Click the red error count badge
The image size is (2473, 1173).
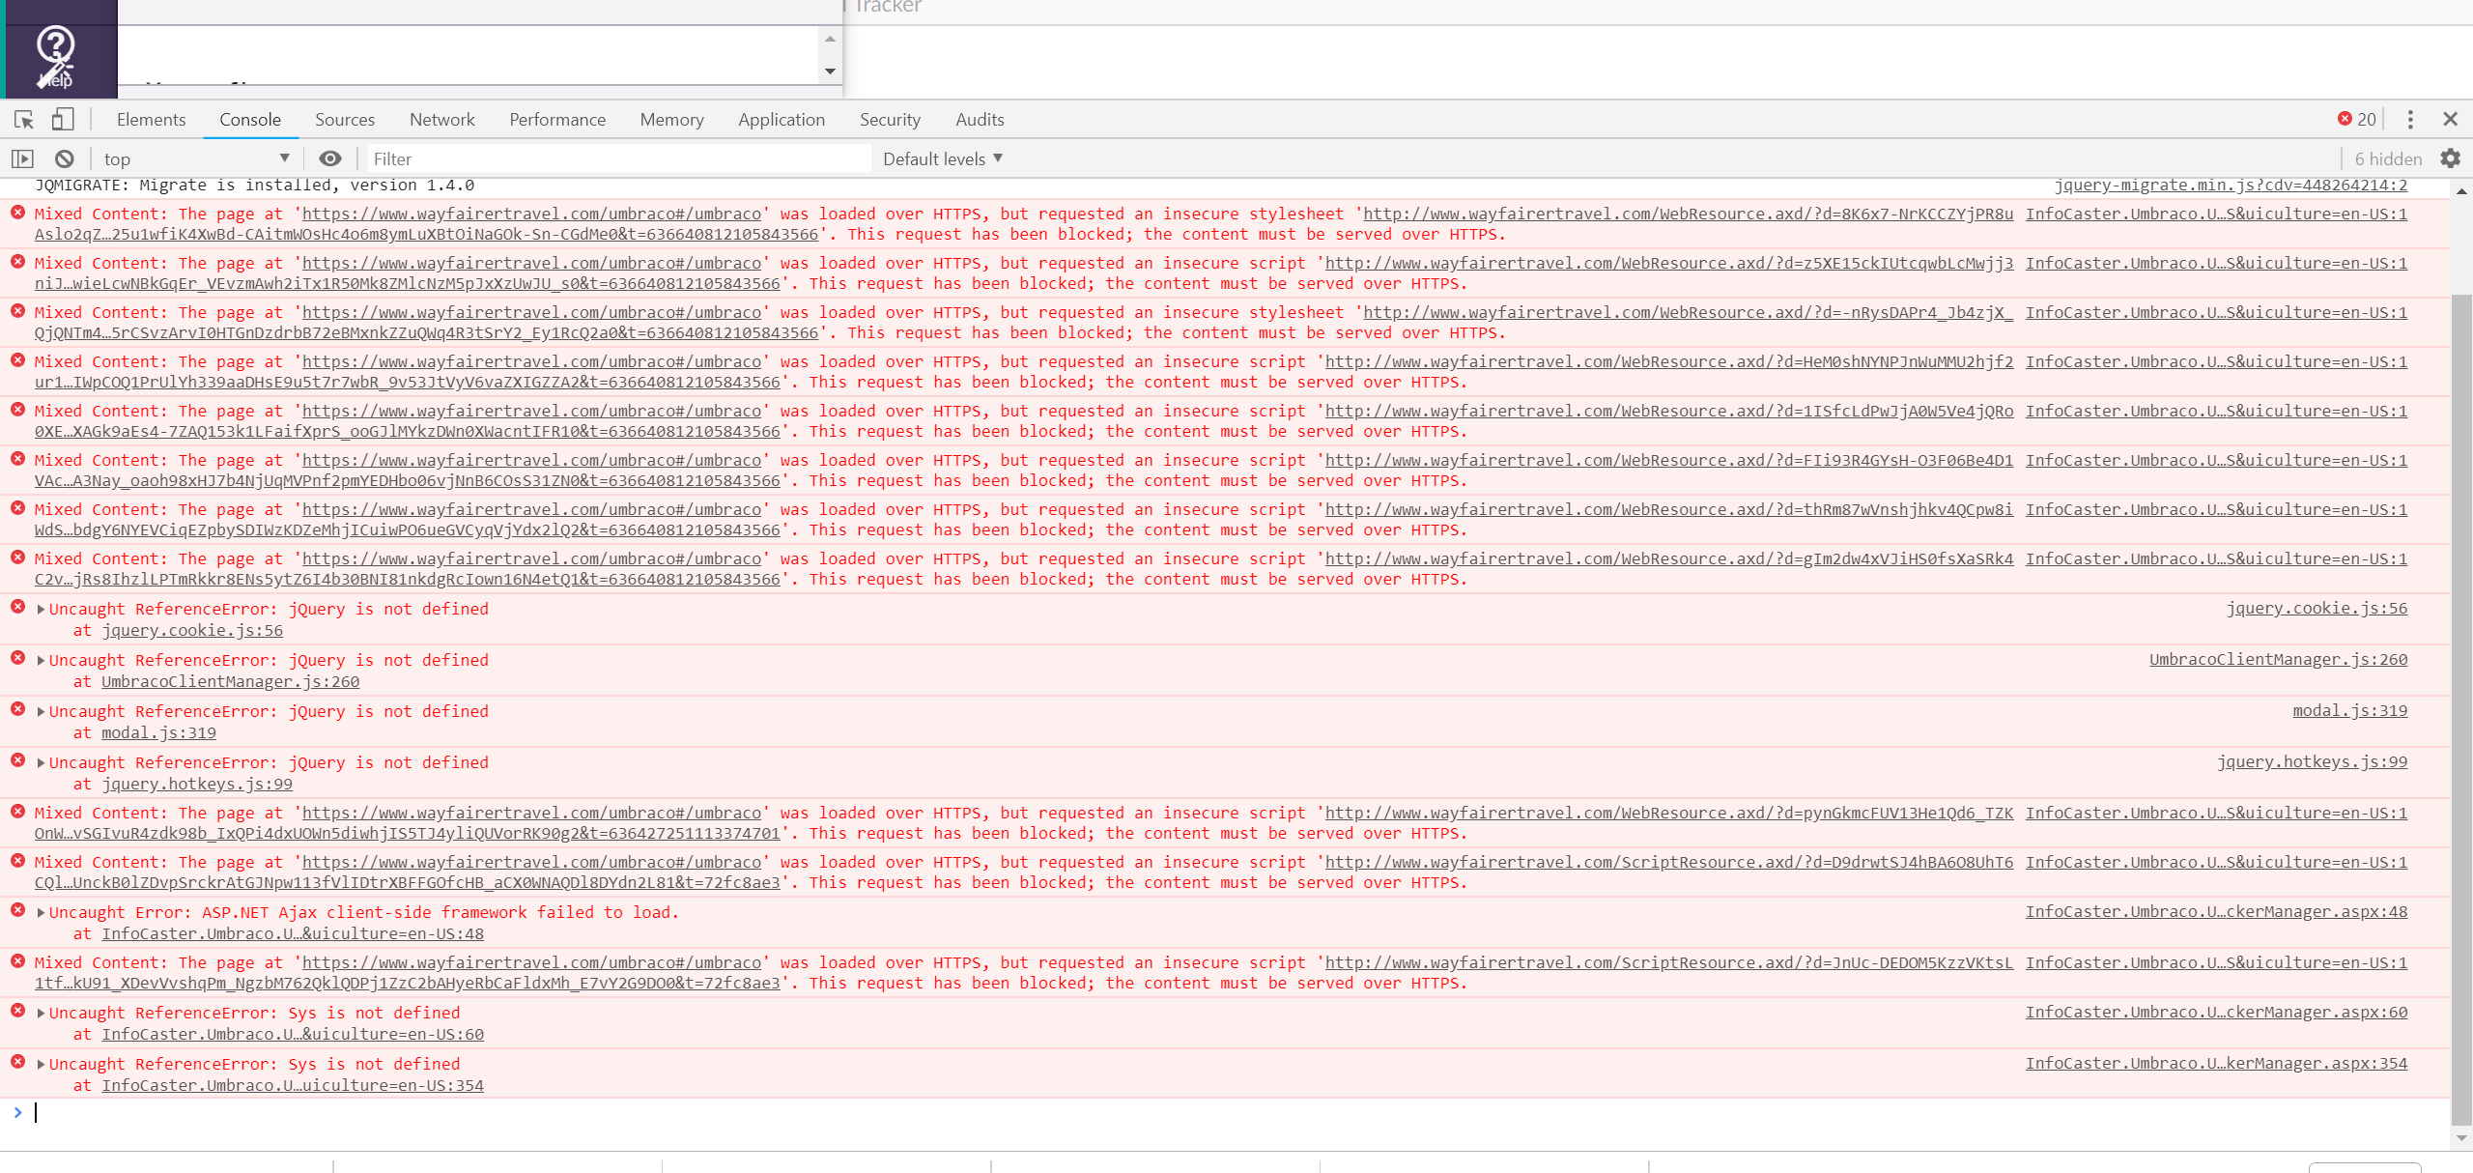coord(2356,119)
